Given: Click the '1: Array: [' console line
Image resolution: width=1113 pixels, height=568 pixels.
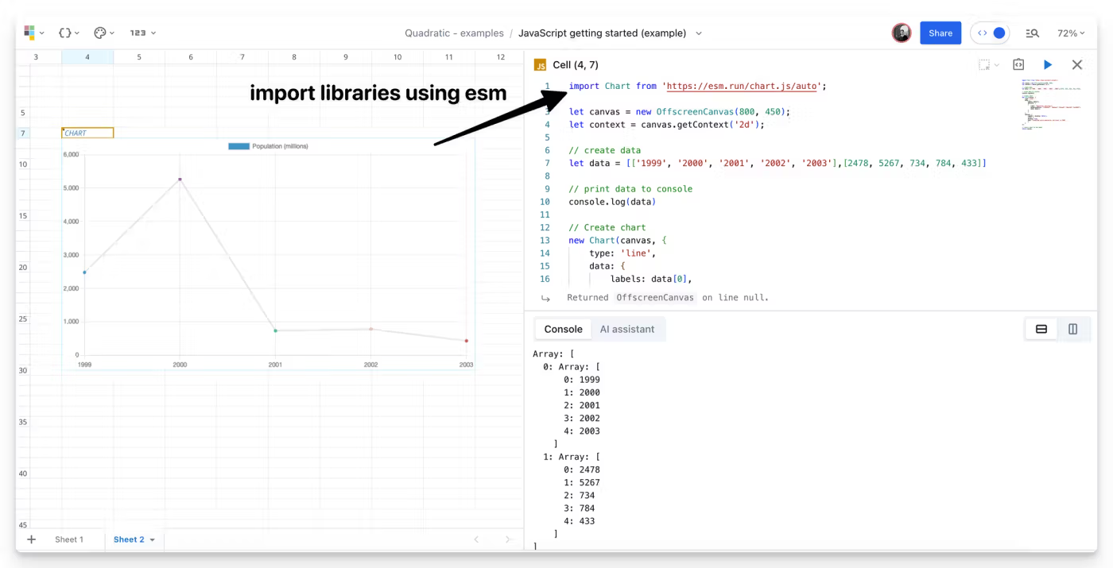Looking at the screenshot, I should coord(571,457).
